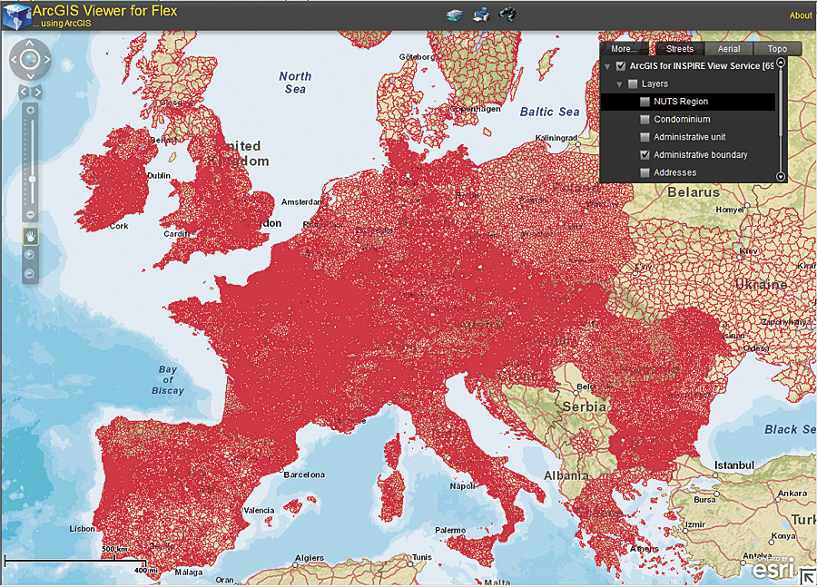The height and width of the screenshot is (587, 817).
Task: Click the layer list scrollbar thumb
Action: (x=781, y=102)
